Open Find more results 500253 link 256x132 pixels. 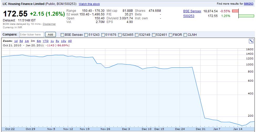point(249,4)
